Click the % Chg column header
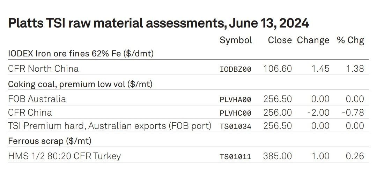 point(350,40)
